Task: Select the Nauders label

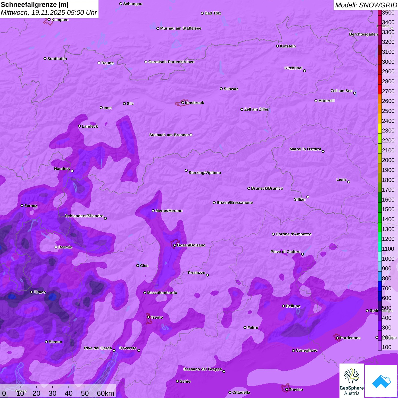Action: [62, 169]
